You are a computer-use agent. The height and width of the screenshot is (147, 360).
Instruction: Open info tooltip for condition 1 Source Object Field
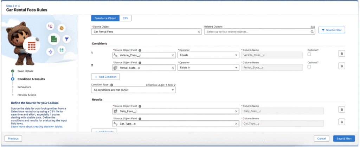tap(140, 50)
